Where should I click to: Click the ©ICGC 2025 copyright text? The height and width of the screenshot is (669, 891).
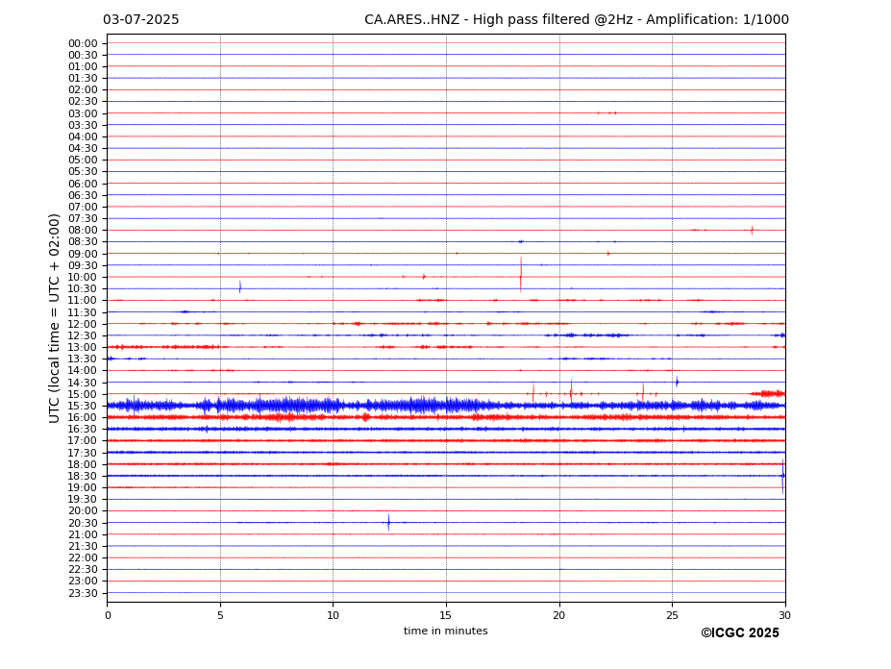coord(740,633)
